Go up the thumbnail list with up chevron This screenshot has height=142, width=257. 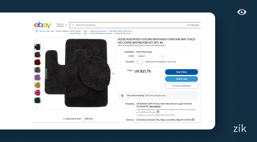tap(37, 40)
